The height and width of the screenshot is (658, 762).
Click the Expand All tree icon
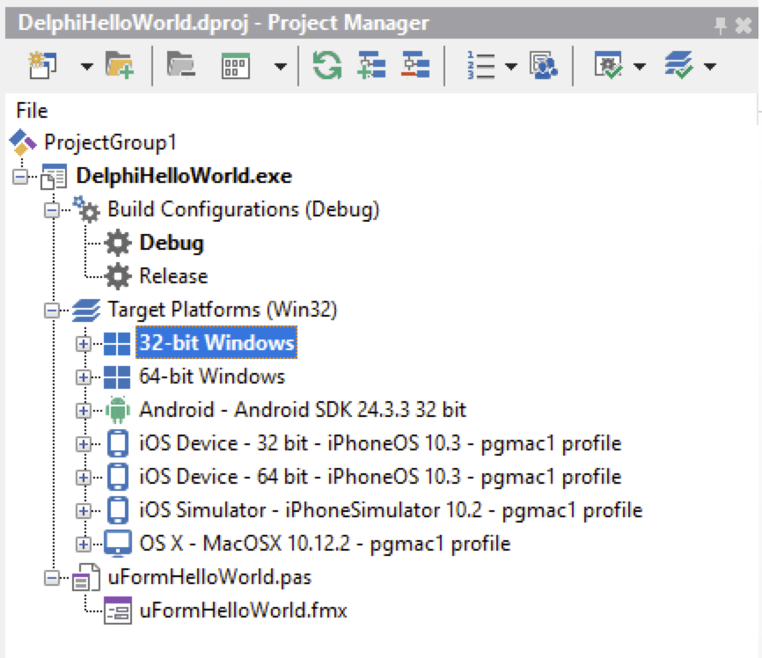pyautogui.click(x=372, y=65)
